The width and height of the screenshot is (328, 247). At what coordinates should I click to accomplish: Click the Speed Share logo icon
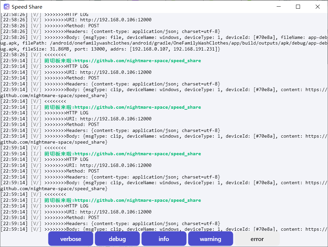tap(7, 7)
